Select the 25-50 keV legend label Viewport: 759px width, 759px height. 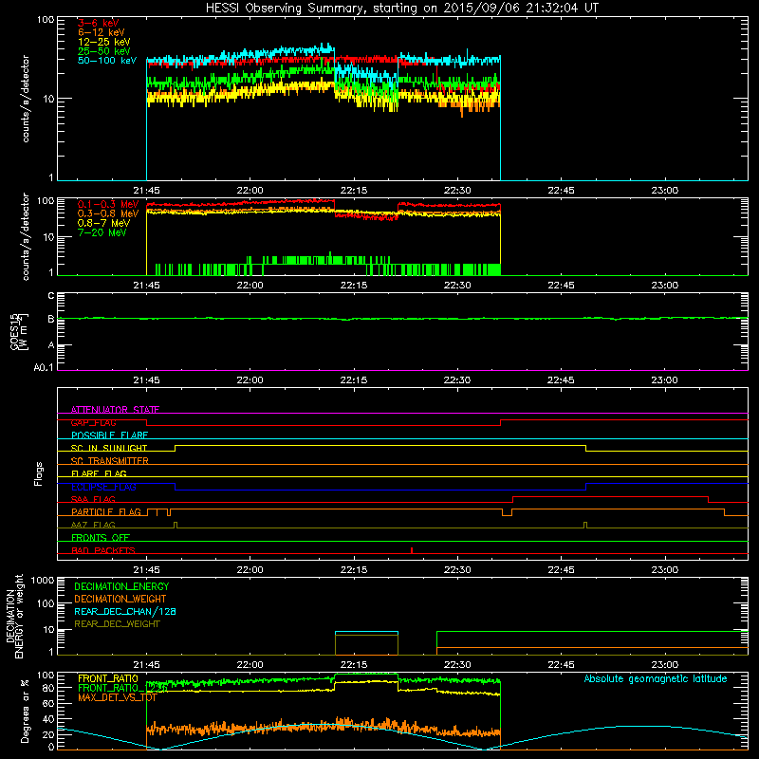point(104,51)
